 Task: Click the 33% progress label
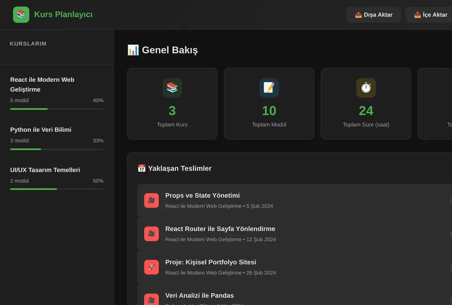[x=98, y=141]
